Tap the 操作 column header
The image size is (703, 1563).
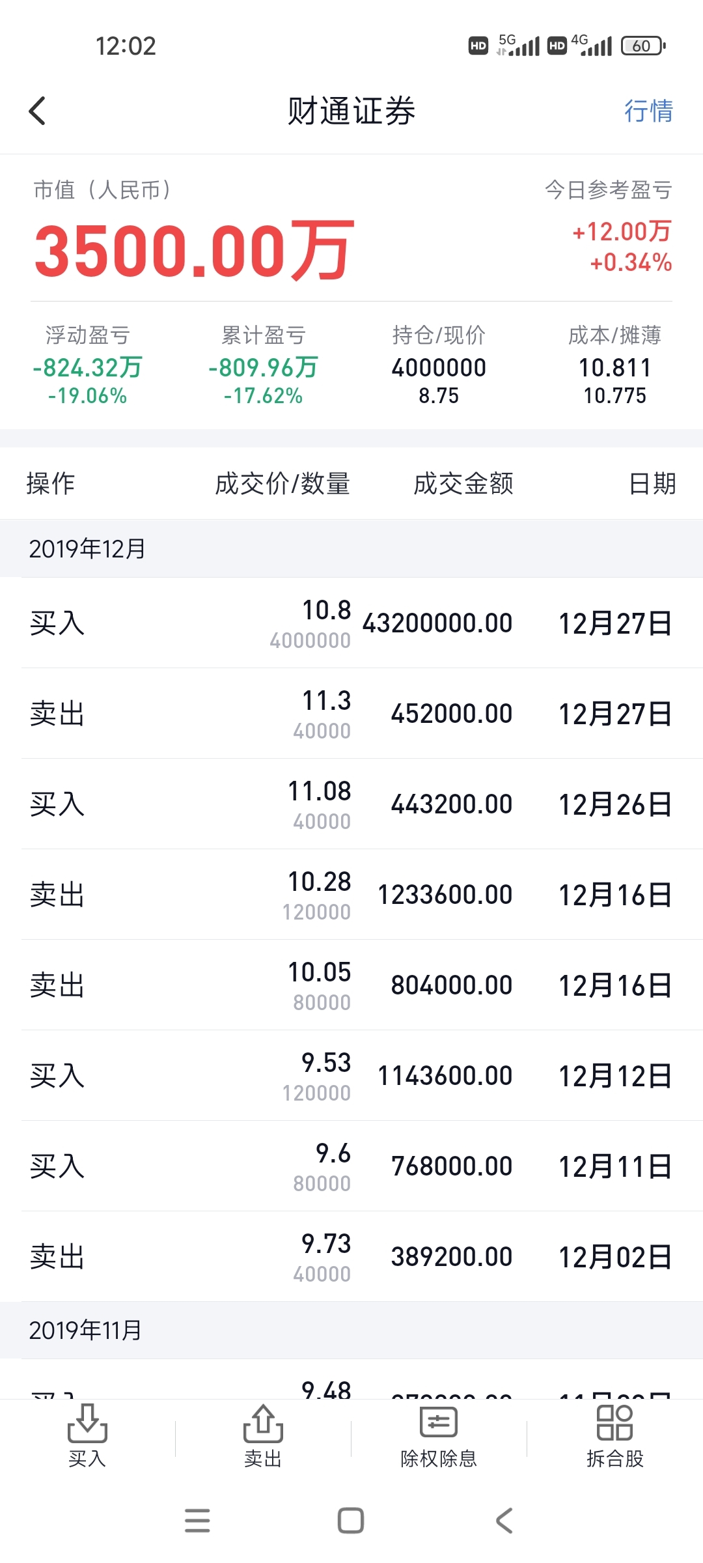click(51, 483)
